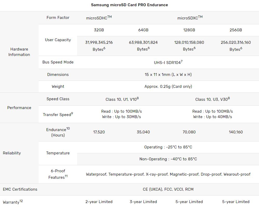Click the 'Performance' section label
The image size is (259, 208).
tap(19, 107)
